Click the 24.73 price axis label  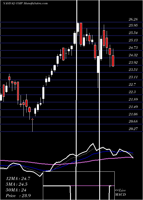(133, 48)
